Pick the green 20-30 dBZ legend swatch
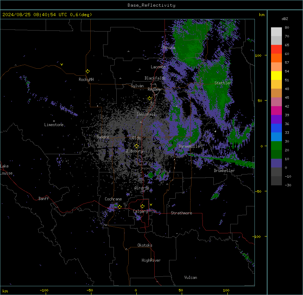Viewport: 303px width, 295px height. click(x=276, y=146)
